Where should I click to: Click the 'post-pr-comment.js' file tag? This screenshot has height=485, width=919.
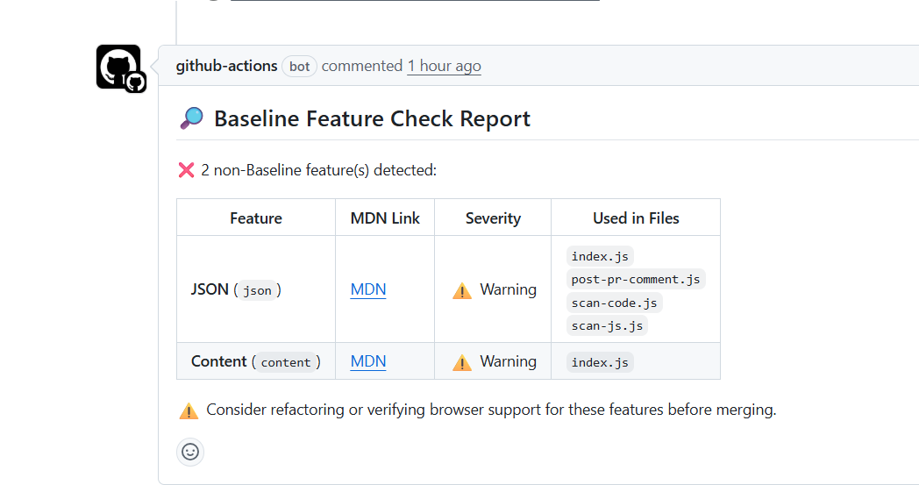coord(636,279)
